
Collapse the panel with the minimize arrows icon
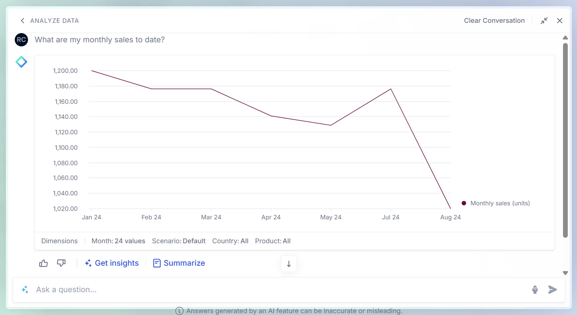point(544,21)
